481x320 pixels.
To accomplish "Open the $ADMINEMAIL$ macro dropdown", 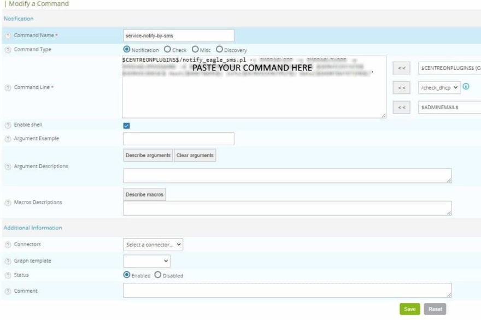I will coord(449,107).
